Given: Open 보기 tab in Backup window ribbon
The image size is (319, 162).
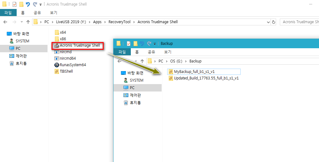Looking at the screenshot, I should (168, 52).
